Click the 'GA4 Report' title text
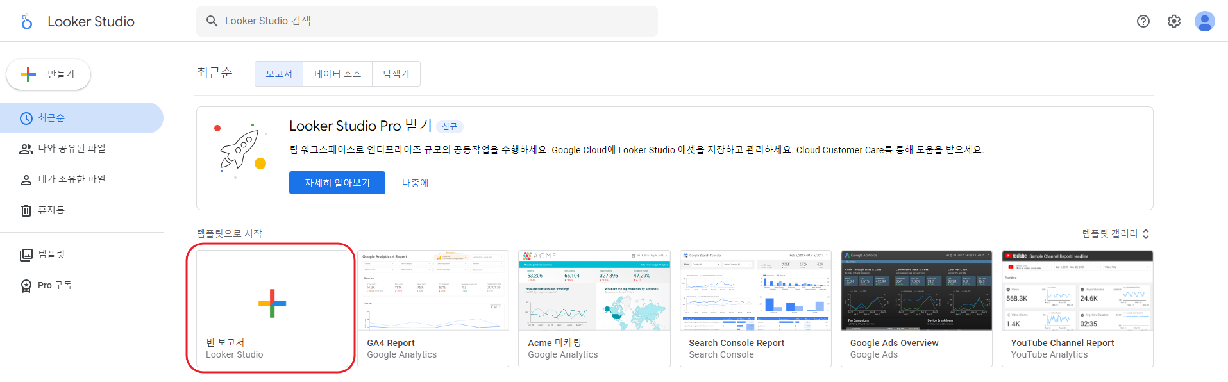1228x382 pixels. click(x=391, y=343)
